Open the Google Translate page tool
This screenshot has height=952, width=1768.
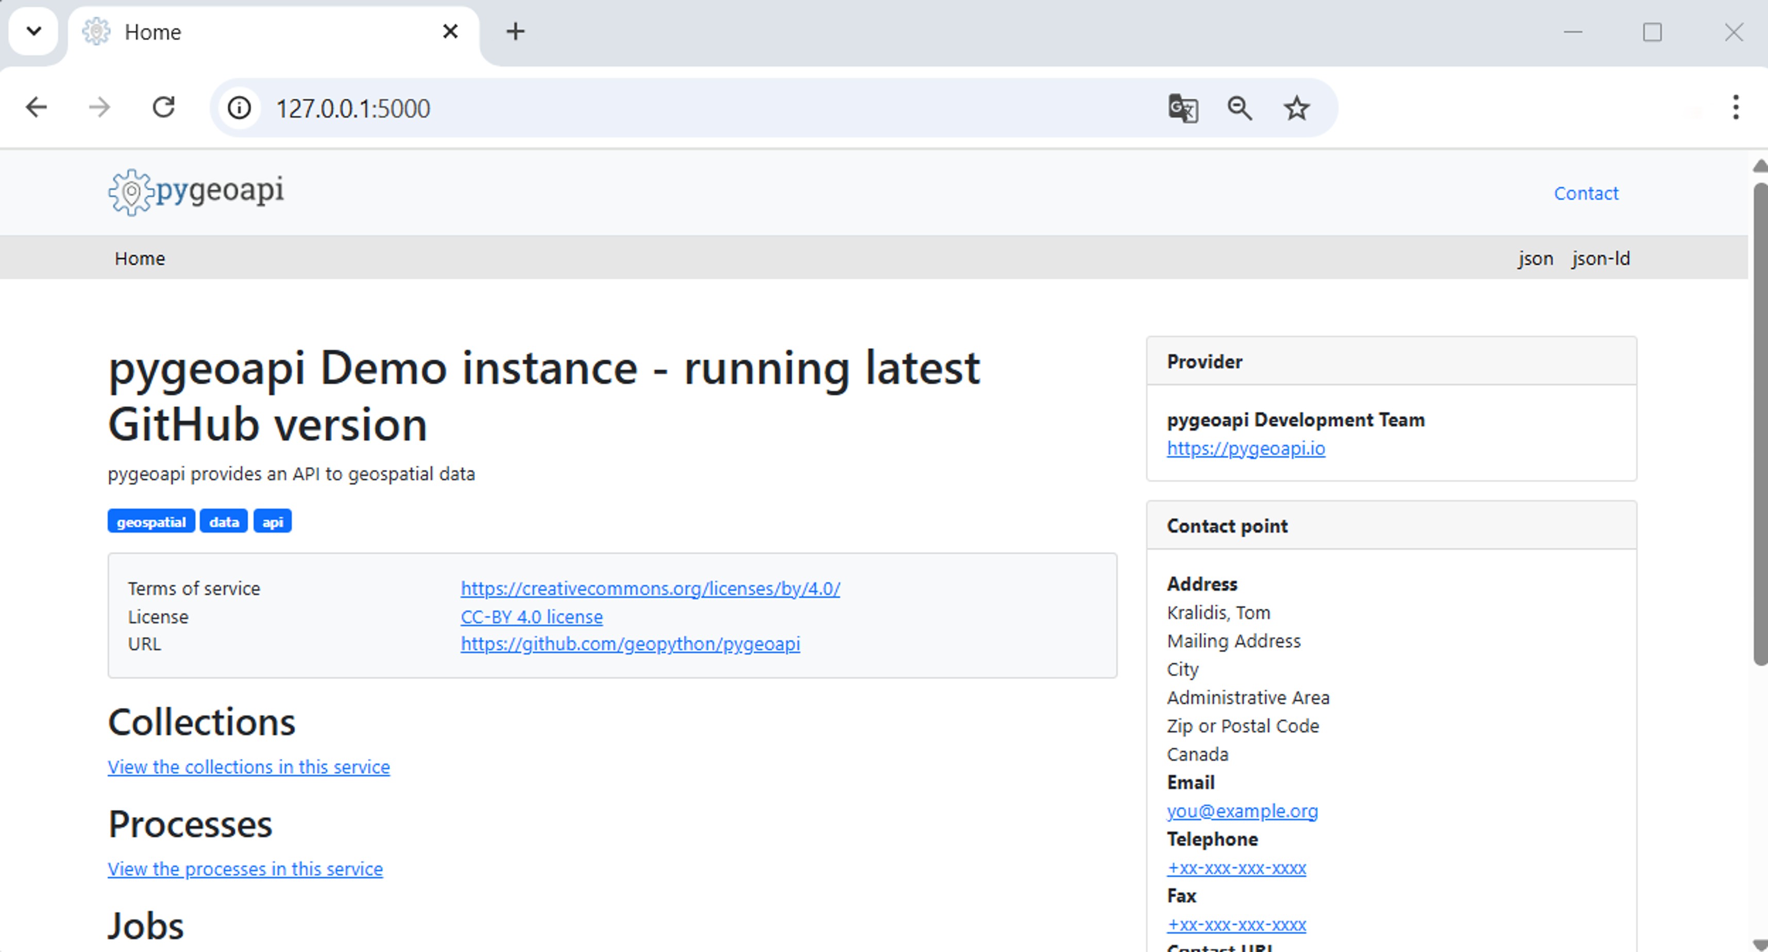[x=1183, y=108]
